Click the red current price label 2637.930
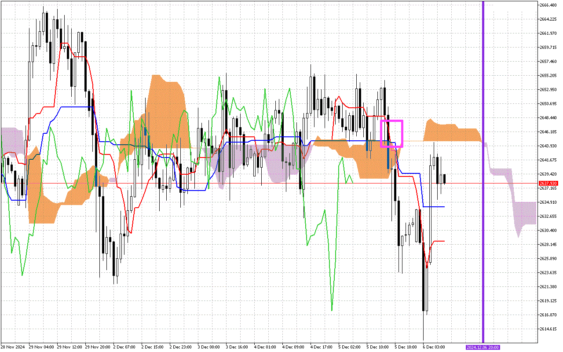Screen dimensions: 563x352 point(548,183)
